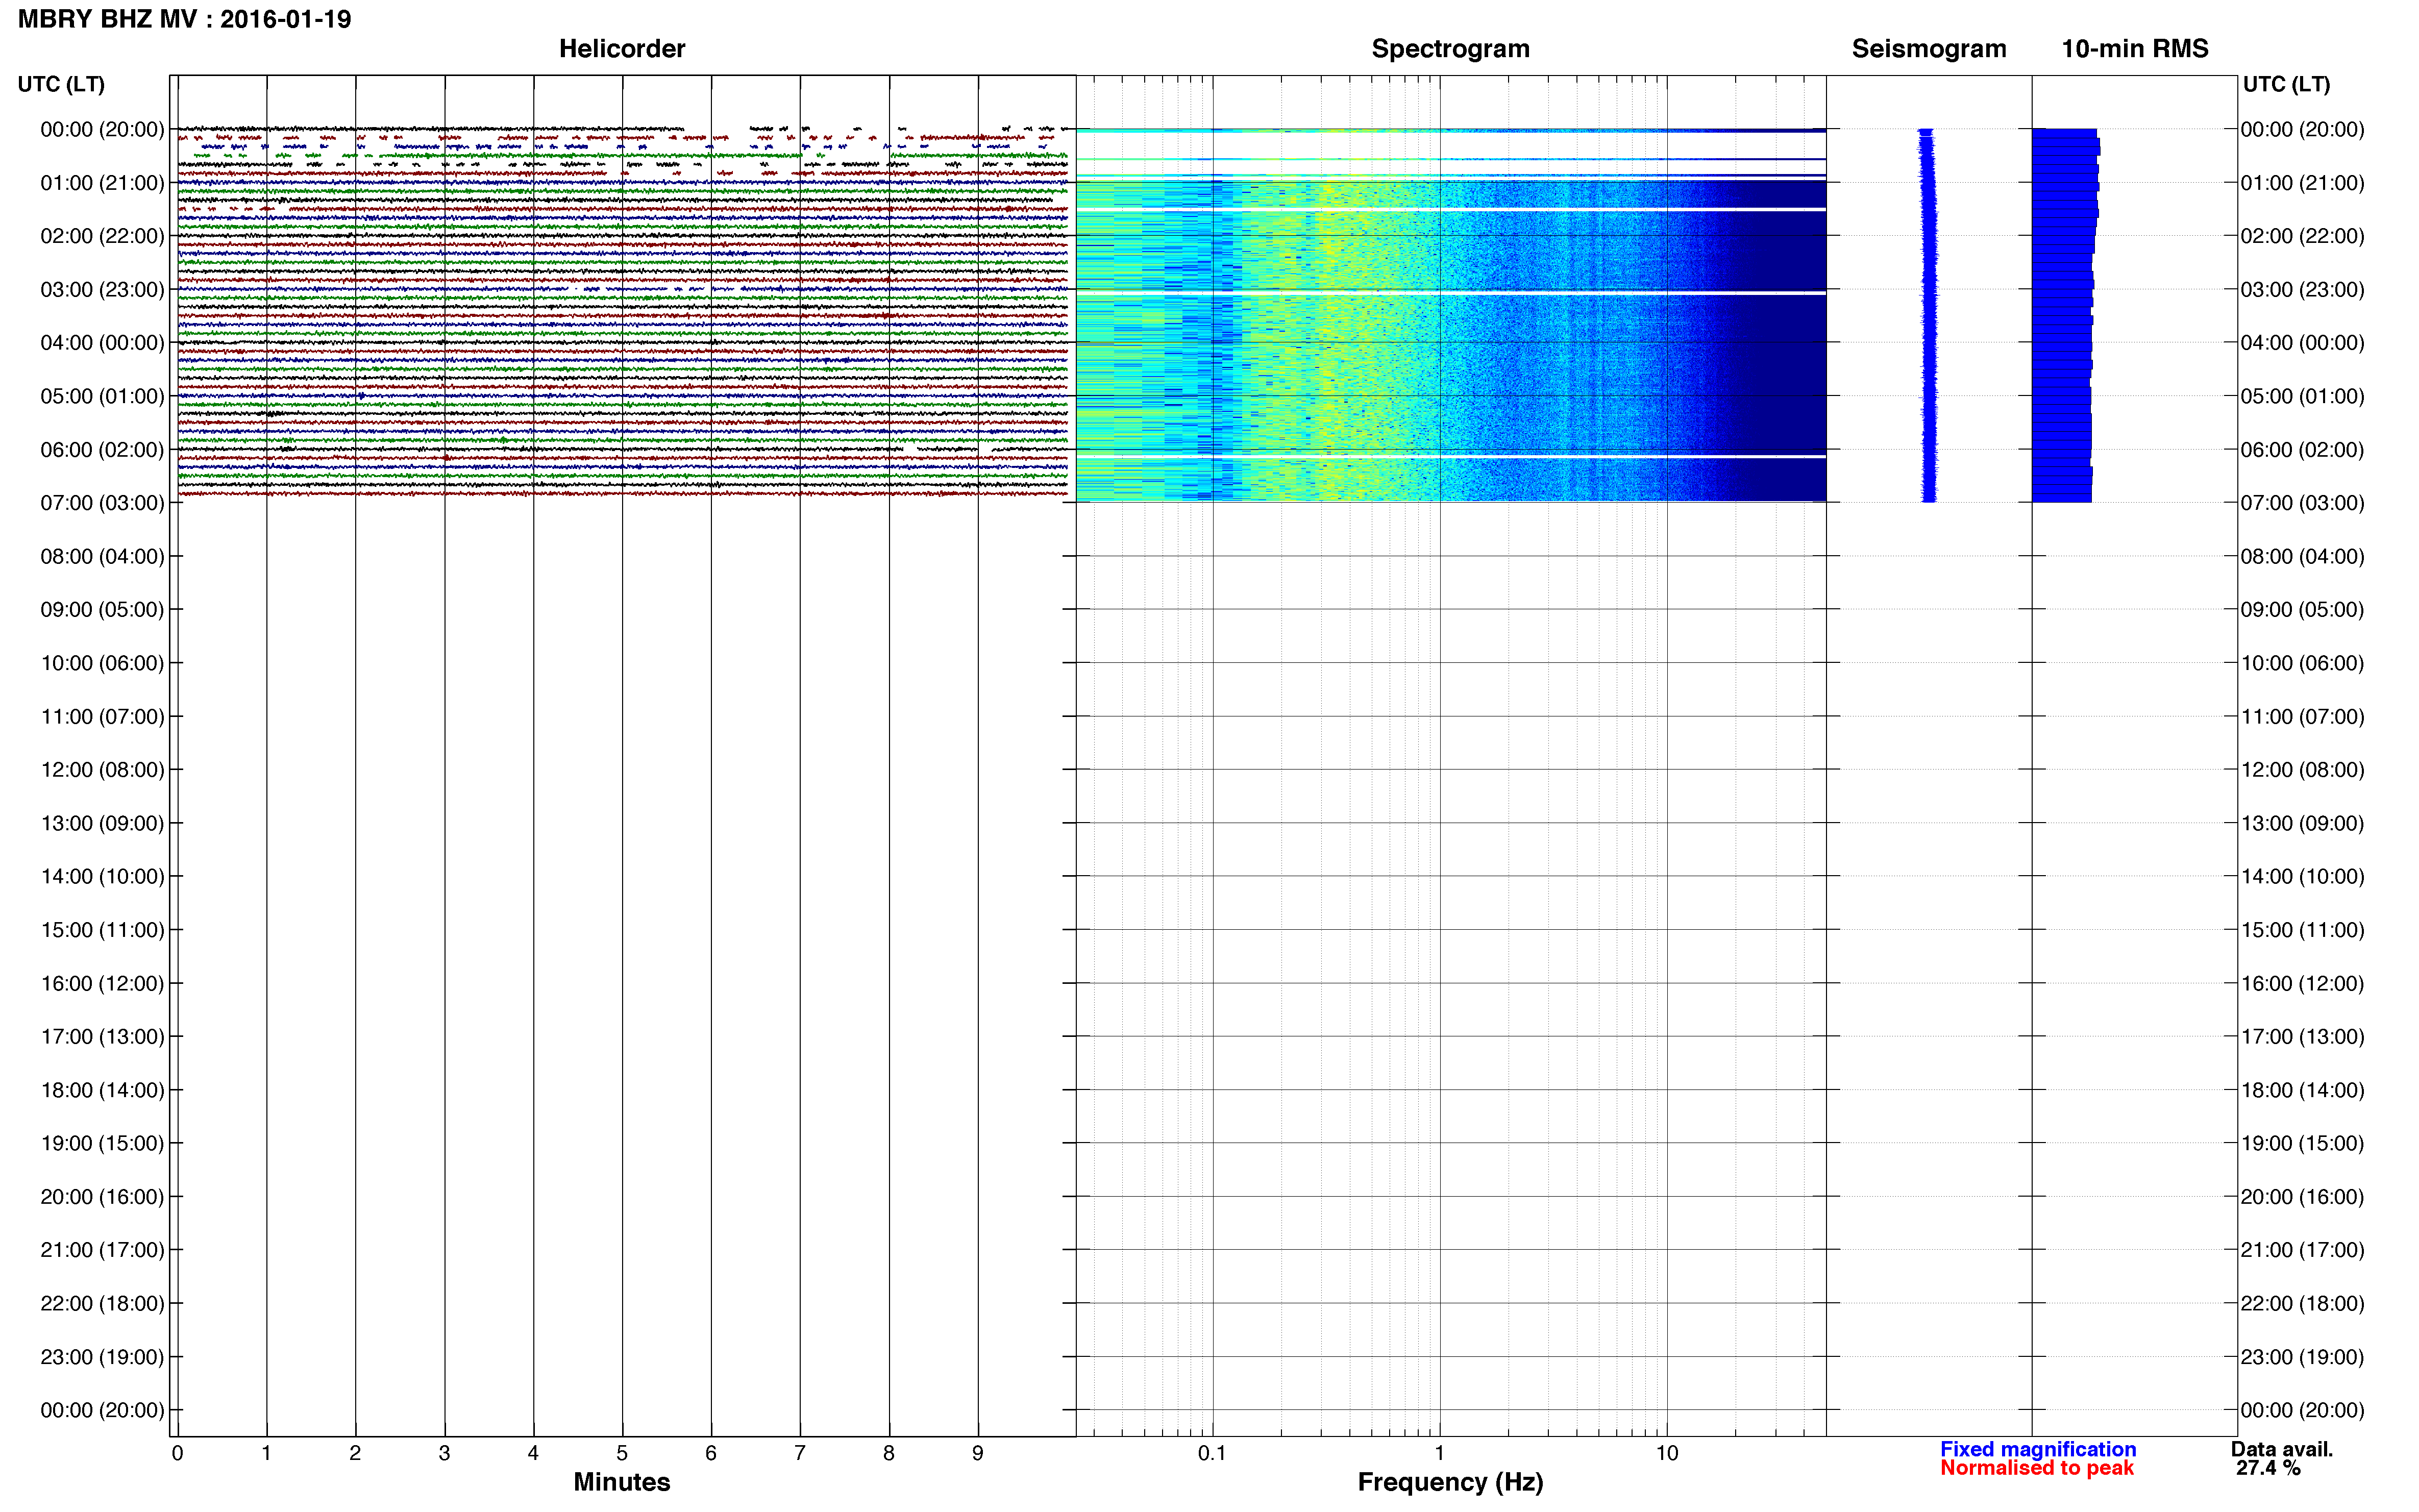Image resolution: width=2419 pixels, height=1512 pixels.
Task: Click the 'Seismogram' panel heading
Action: coord(1929,48)
